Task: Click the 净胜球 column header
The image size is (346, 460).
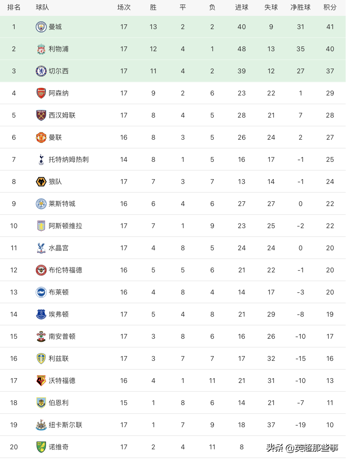Action: click(x=300, y=7)
